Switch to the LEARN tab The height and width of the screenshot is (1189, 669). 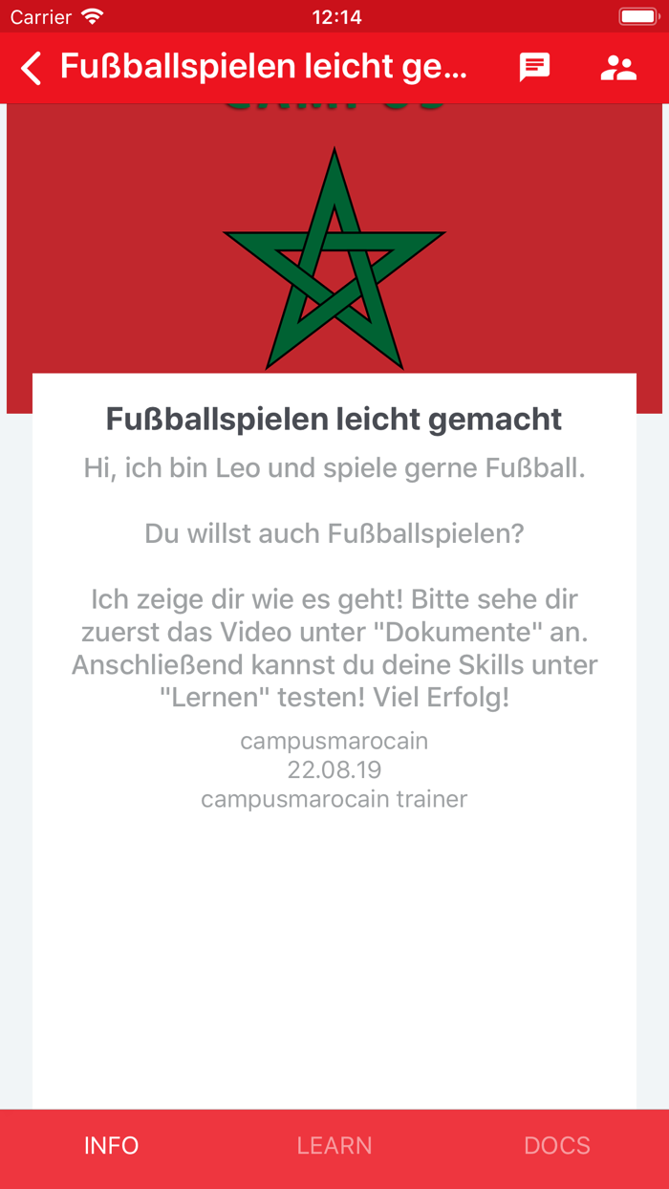pyautogui.click(x=334, y=1145)
